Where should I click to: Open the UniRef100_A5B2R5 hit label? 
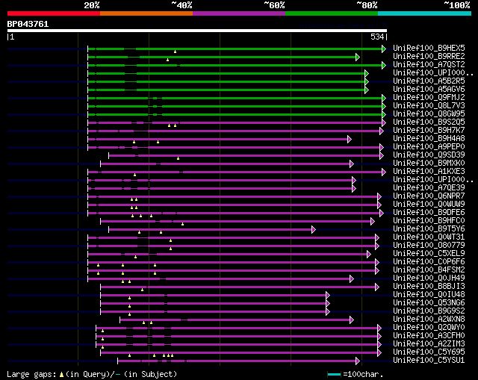coord(429,81)
